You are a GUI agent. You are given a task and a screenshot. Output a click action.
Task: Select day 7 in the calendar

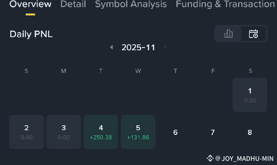(213, 132)
